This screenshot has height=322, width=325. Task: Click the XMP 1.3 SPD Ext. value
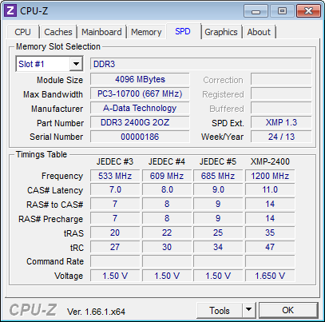tap(281, 122)
